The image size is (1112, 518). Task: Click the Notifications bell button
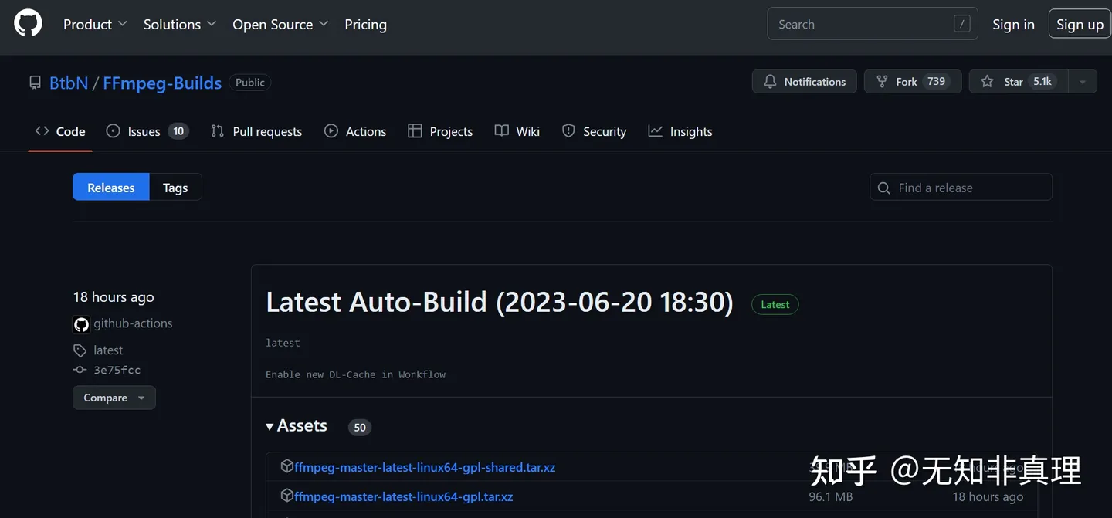click(x=804, y=82)
